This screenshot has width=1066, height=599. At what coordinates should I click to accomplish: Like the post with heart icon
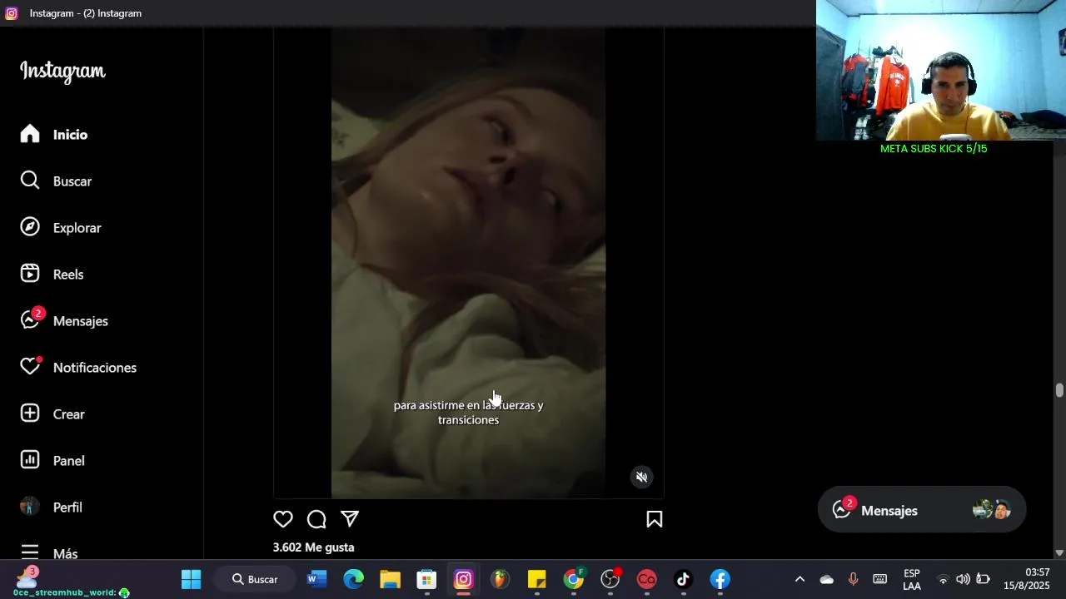coord(283,519)
